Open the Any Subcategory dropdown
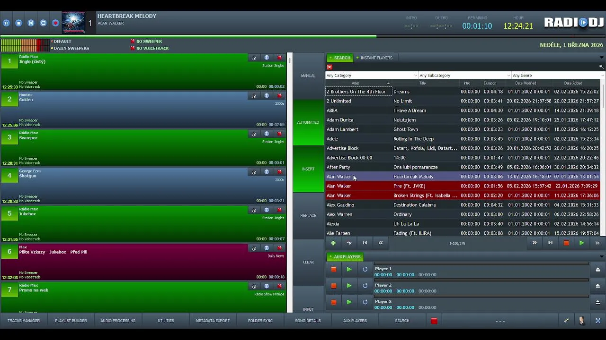This screenshot has height=340, width=606. coord(464,76)
